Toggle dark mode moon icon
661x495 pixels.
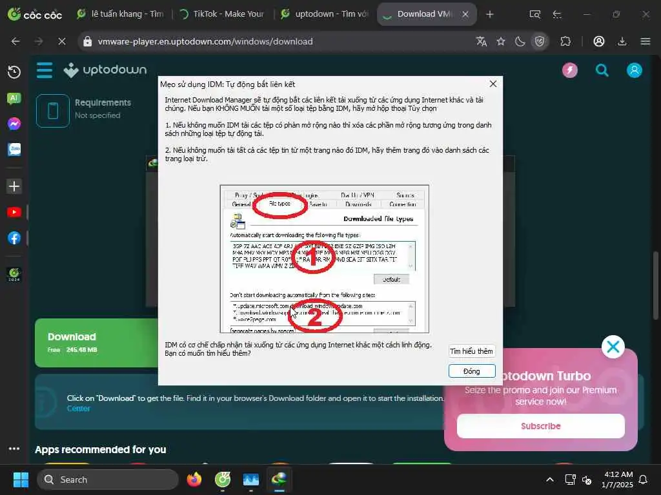[520, 41]
